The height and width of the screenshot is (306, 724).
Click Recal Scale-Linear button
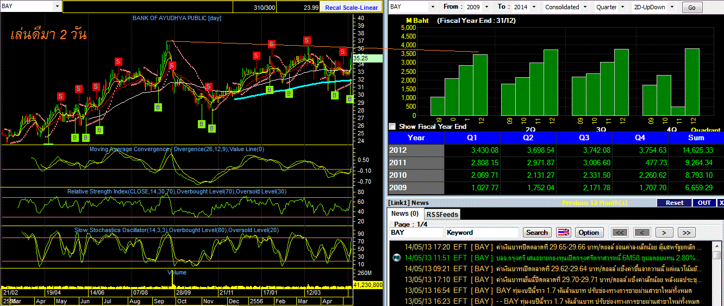pyautogui.click(x=351, y=7)
